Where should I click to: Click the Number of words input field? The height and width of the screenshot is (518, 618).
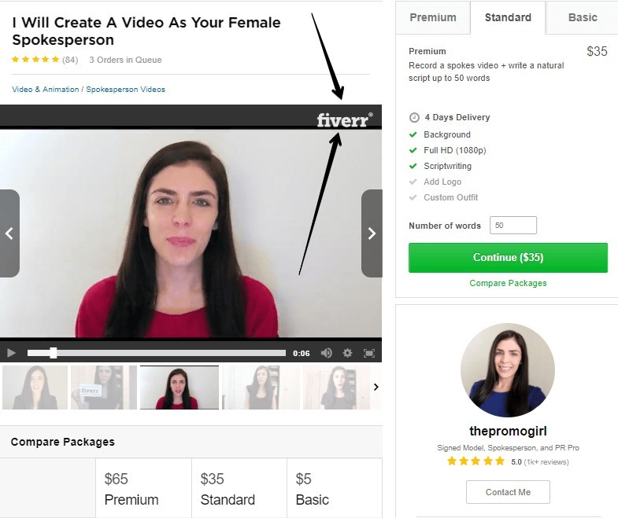pyautogui.click(x=513, y=225)
